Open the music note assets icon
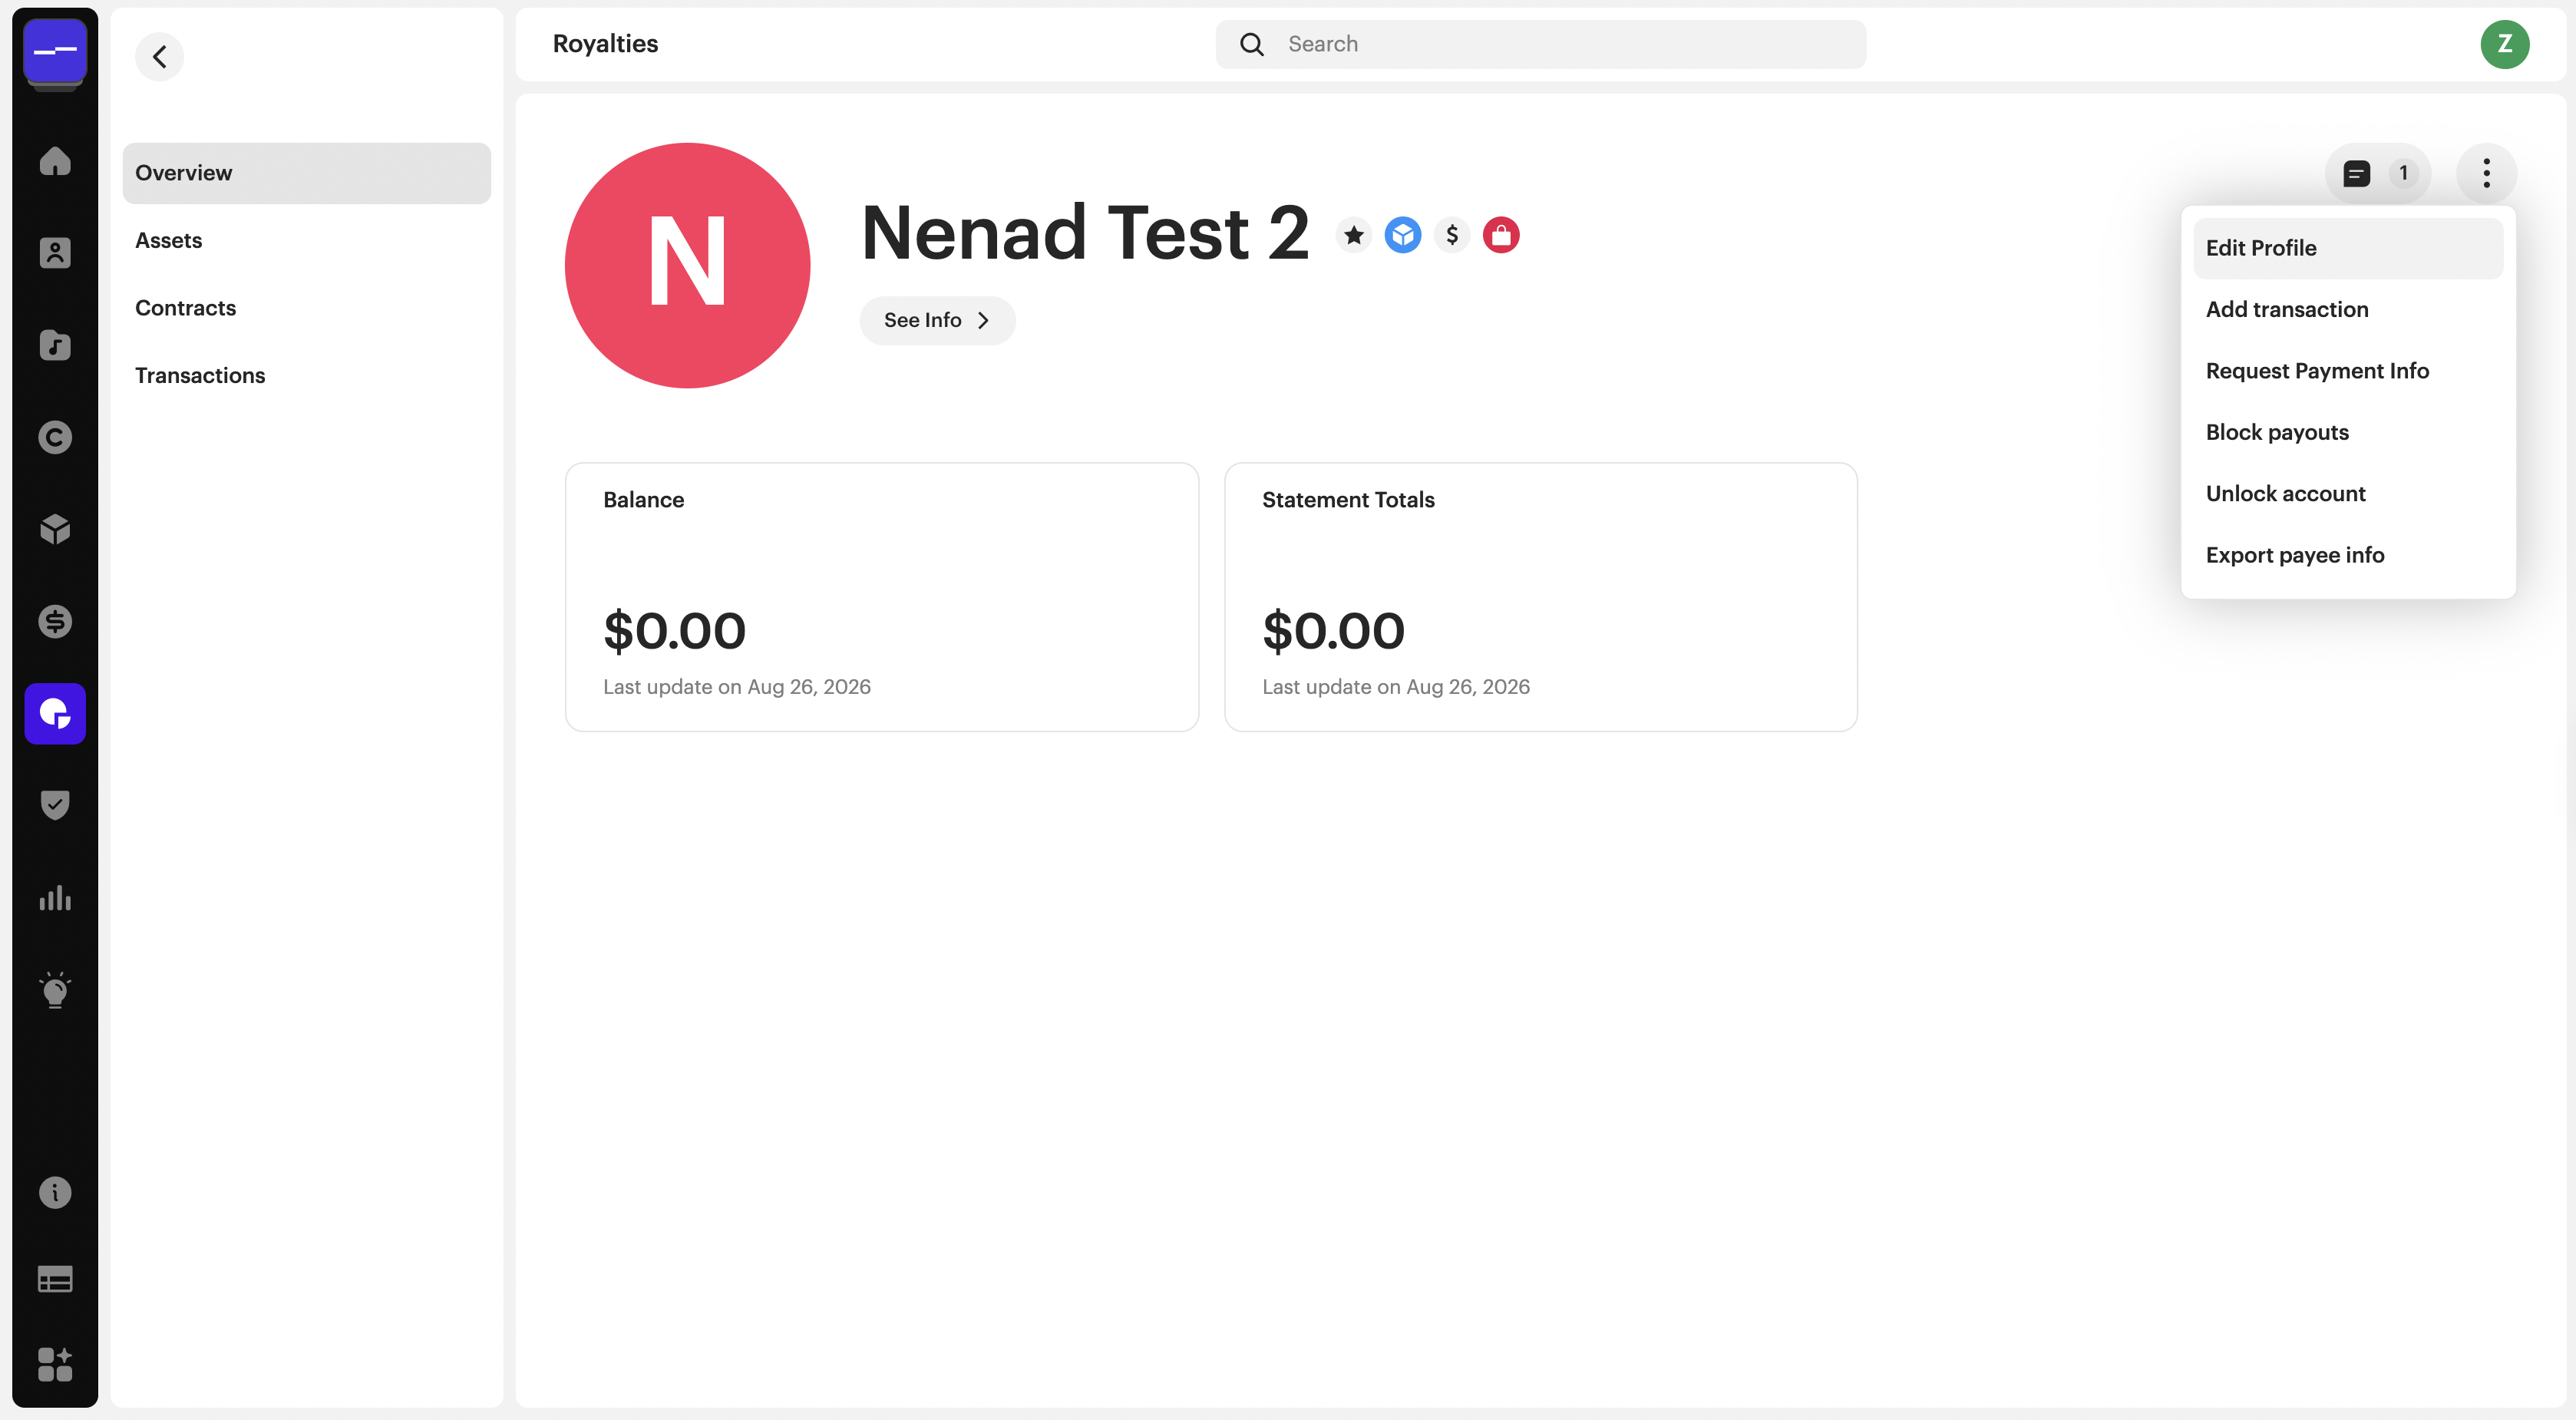This screenshot has width=2576, height=1420. (x=55, y=345)
